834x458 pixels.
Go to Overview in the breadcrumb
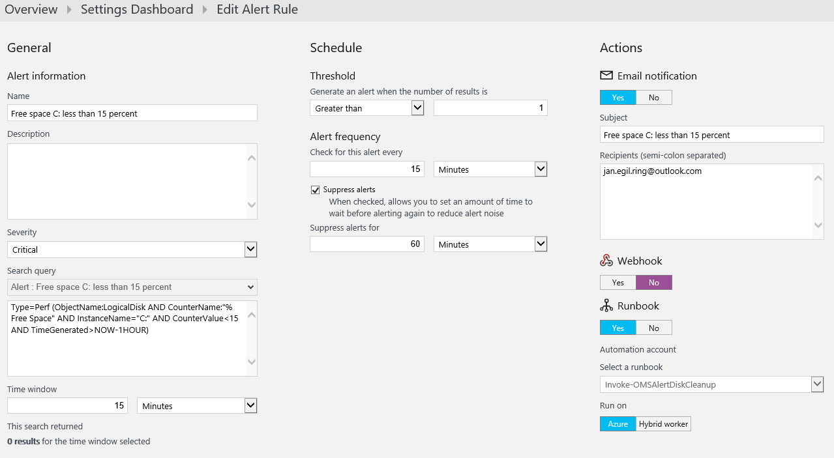click(x=31, y=10)
